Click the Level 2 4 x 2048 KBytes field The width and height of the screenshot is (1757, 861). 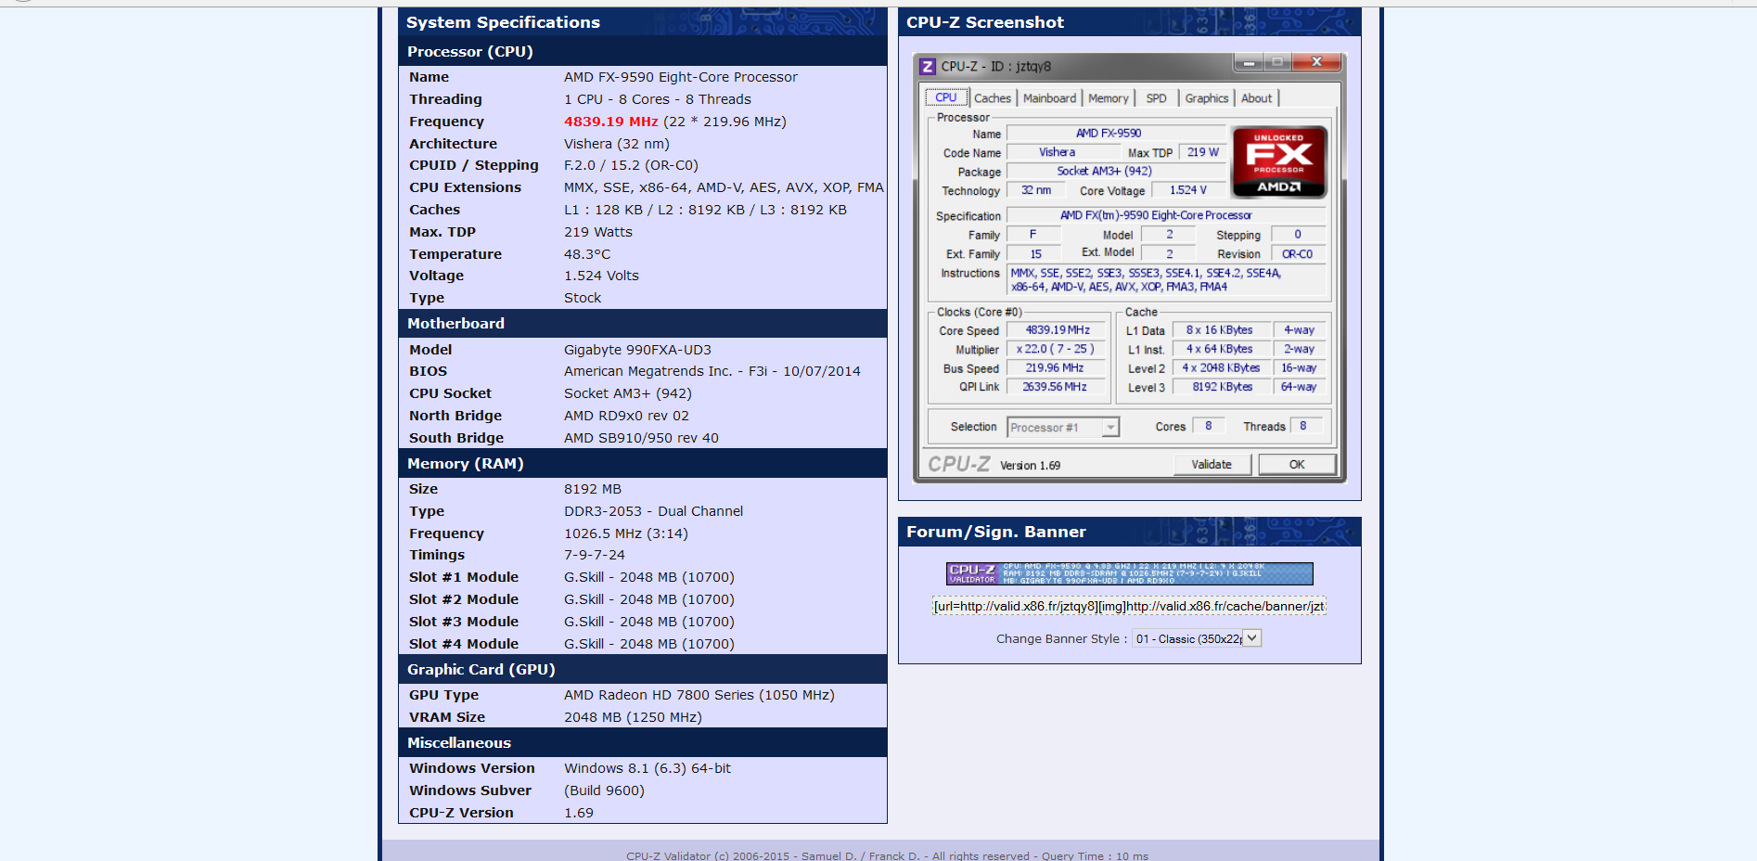tap(1223, 368)
